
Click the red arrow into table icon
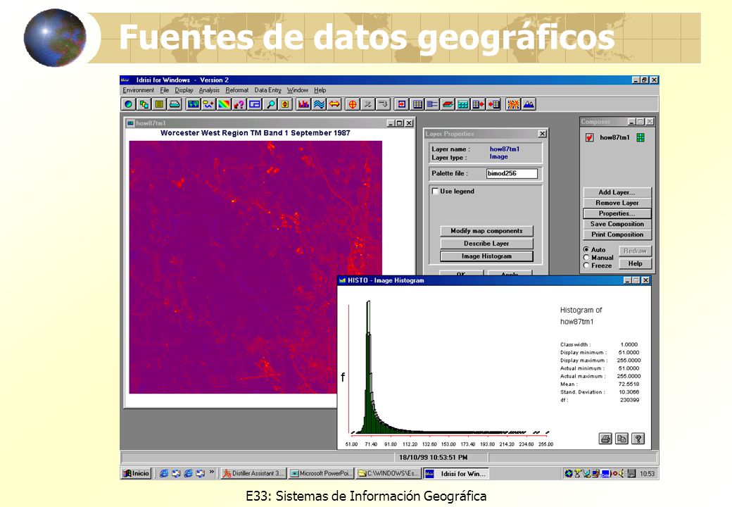493,104
